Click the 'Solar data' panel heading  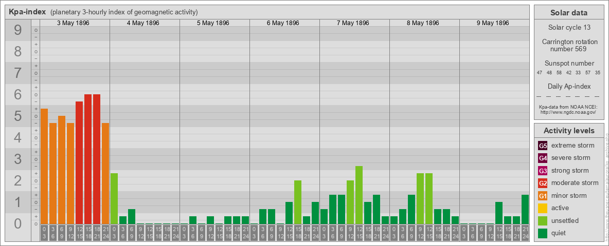[569, 13]
